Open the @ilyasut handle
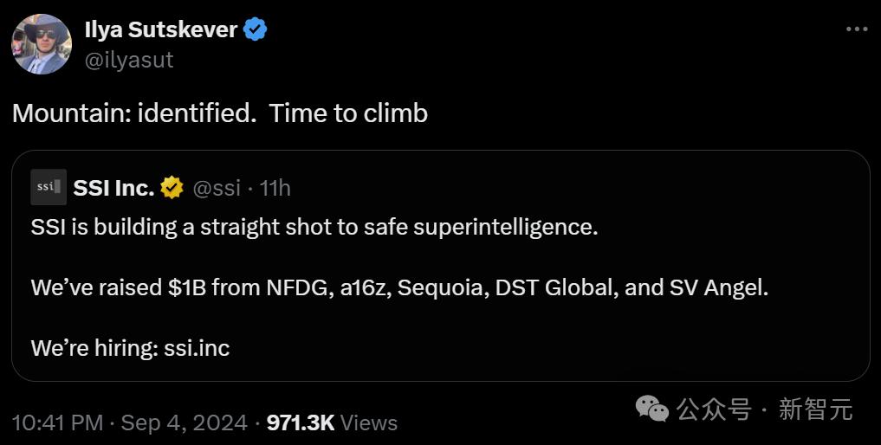 click(128, 59)
